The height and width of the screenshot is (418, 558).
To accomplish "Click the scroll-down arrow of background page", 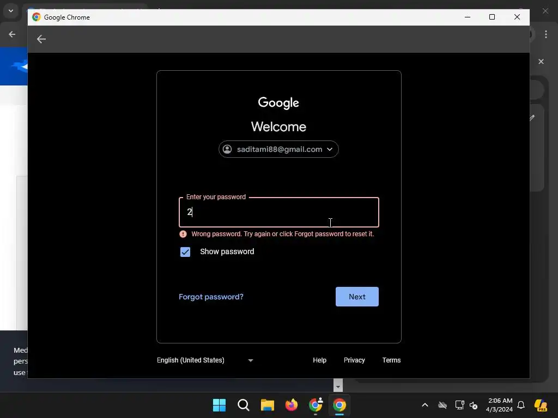I will coord(338,386).
